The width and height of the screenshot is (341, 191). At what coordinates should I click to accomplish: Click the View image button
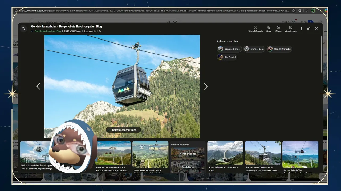[291, 29]
